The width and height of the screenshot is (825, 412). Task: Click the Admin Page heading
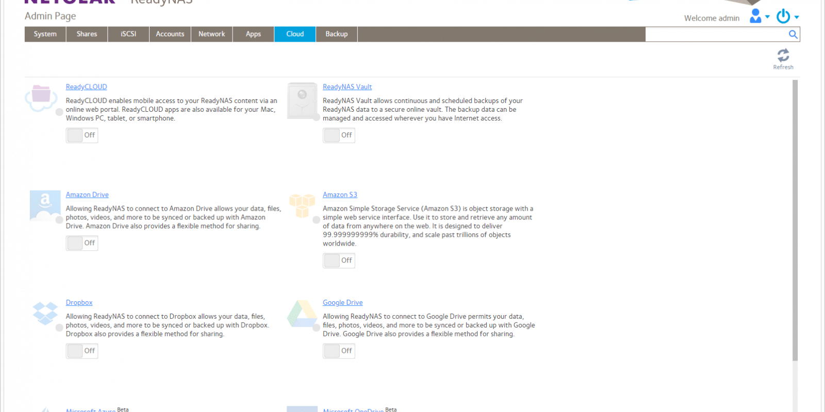(x=51, y=16)
